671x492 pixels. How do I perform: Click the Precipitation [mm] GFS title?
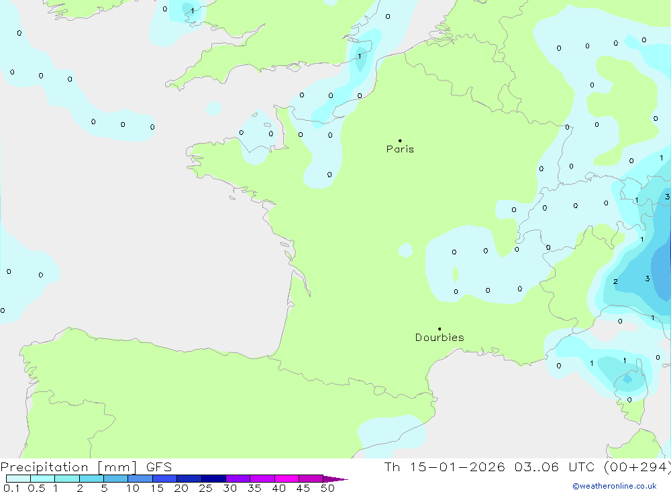[x=87, y=467]
